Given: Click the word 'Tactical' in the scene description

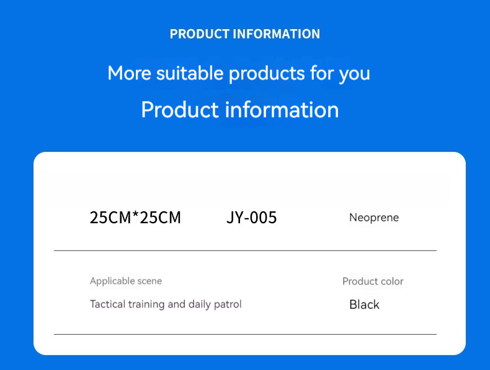Looking at the screenshot, I should (x=107, y=304).
